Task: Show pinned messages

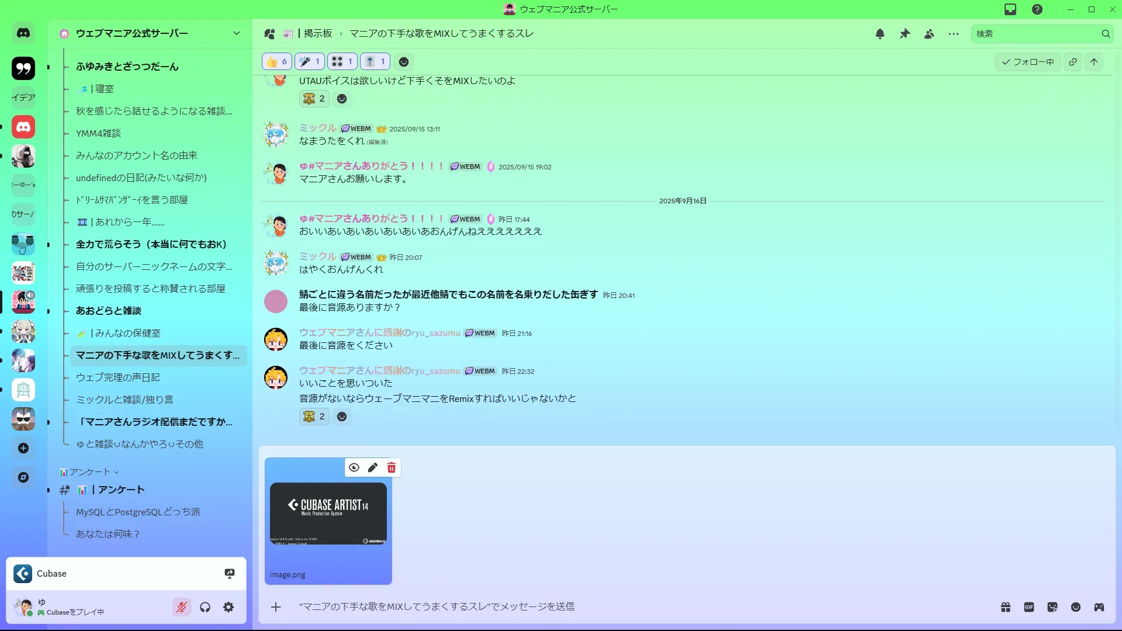Action: (905, 34)
